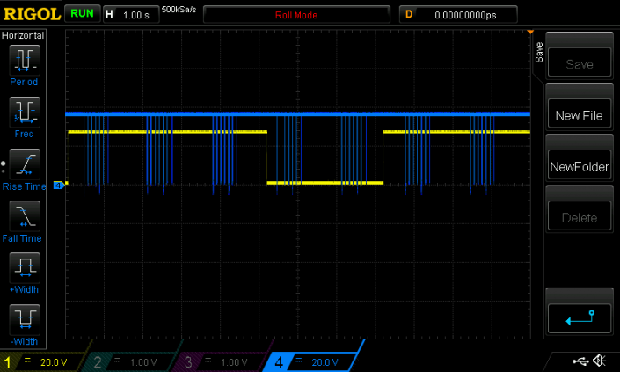
Task: Select channel 1 tab at 20.0 V
Action: point(43,362)
